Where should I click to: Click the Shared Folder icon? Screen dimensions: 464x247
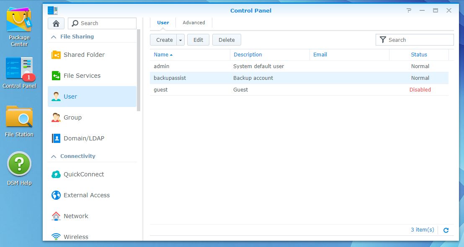(x=56, y=55)
